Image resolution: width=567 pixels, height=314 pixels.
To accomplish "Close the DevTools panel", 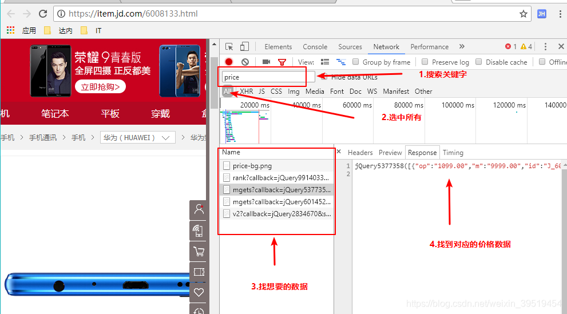I will (561, 46).
